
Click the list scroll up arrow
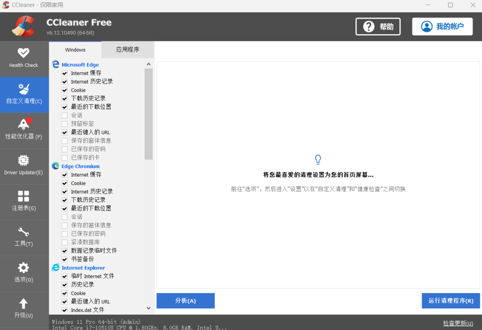(x=149, y=64)
